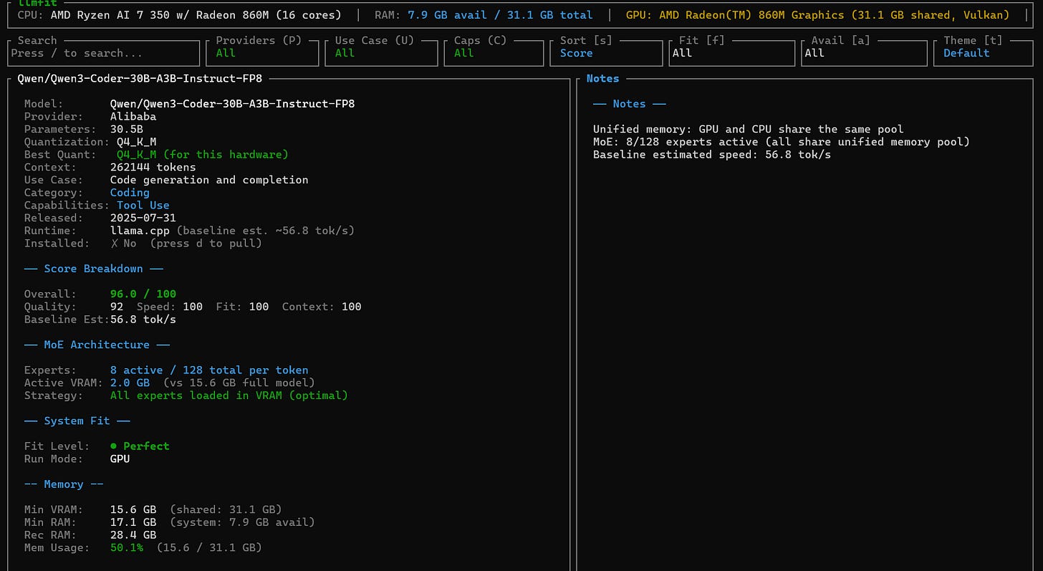Click 'Code generation and completion' use case text
1043x571 pixels.
coord(209,180)
